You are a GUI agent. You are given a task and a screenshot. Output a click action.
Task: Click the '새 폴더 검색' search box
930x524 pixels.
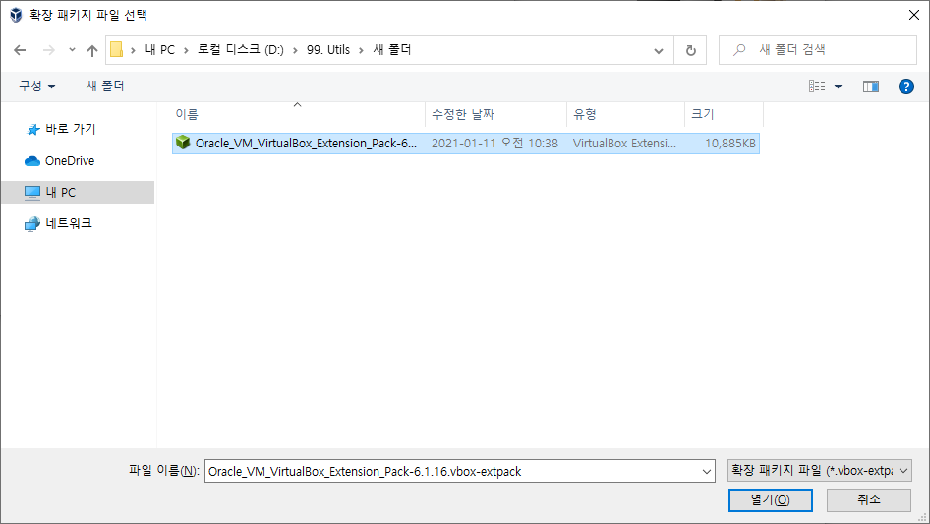pos(818,50)
